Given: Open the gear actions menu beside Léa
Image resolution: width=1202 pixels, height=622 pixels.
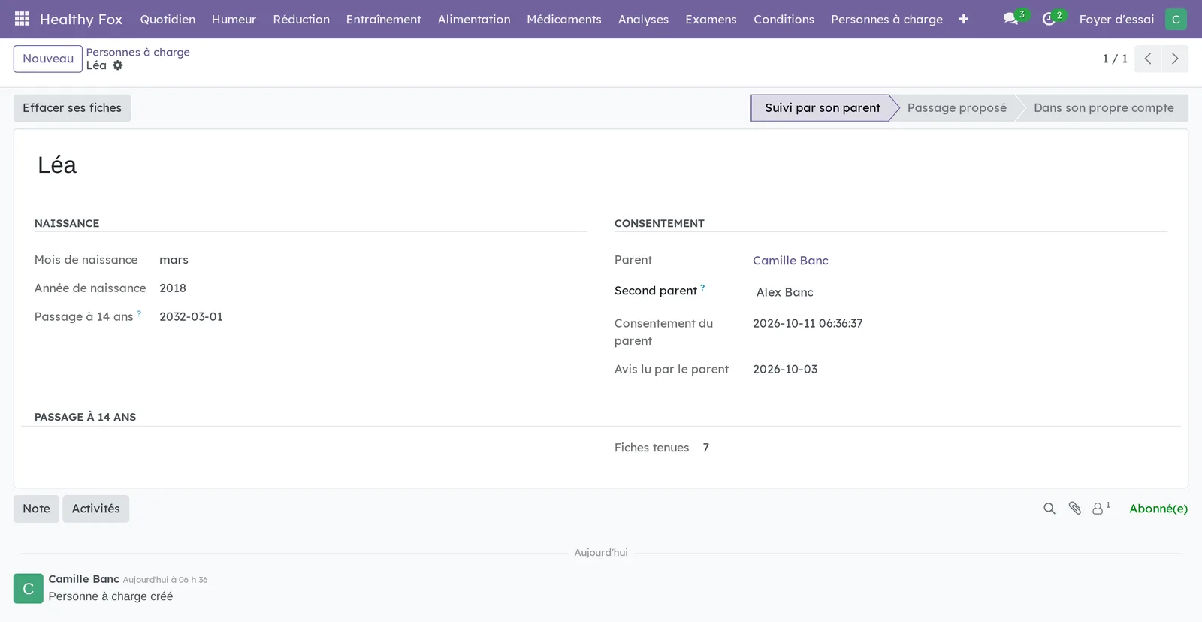Looking at the screenshot, I should (x=118, y=65).
